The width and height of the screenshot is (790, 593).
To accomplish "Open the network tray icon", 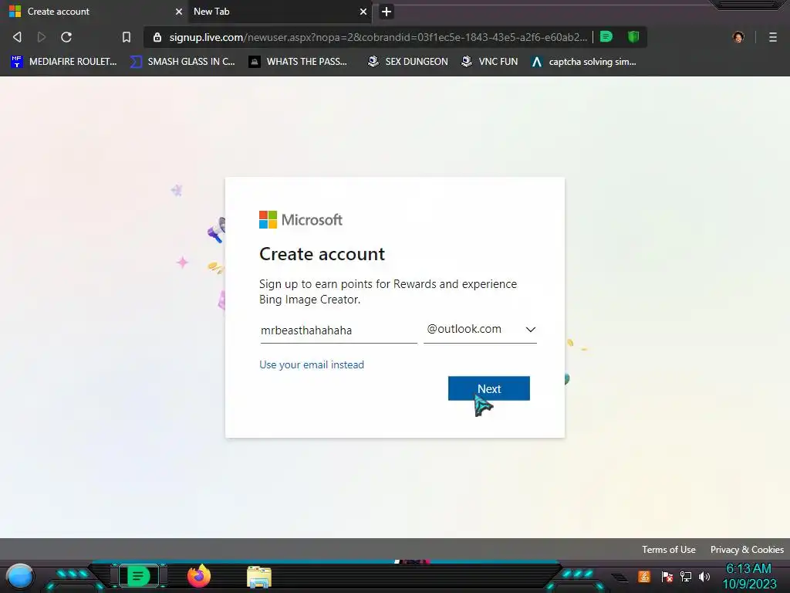I will click(686, 576).
